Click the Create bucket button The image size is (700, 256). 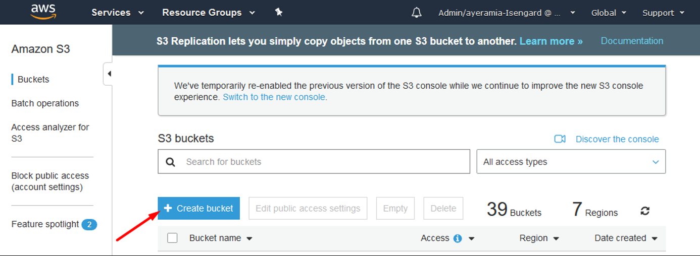click(199, 208)
